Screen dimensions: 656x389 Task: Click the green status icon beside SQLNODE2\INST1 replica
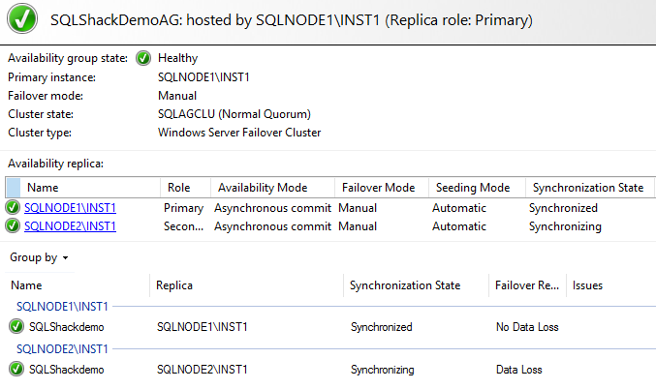pyautogui.click(x=13, y=226)
